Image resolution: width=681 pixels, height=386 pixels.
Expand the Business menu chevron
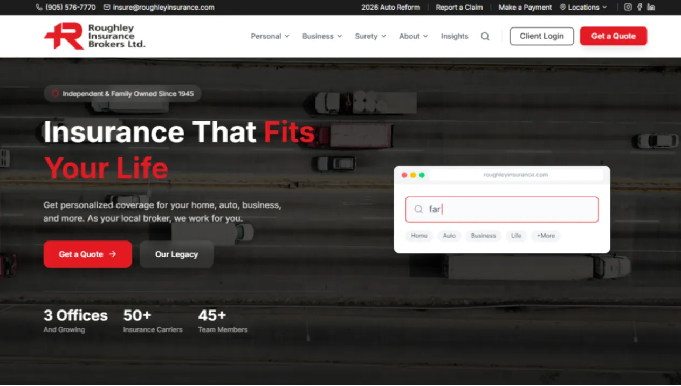340,36
